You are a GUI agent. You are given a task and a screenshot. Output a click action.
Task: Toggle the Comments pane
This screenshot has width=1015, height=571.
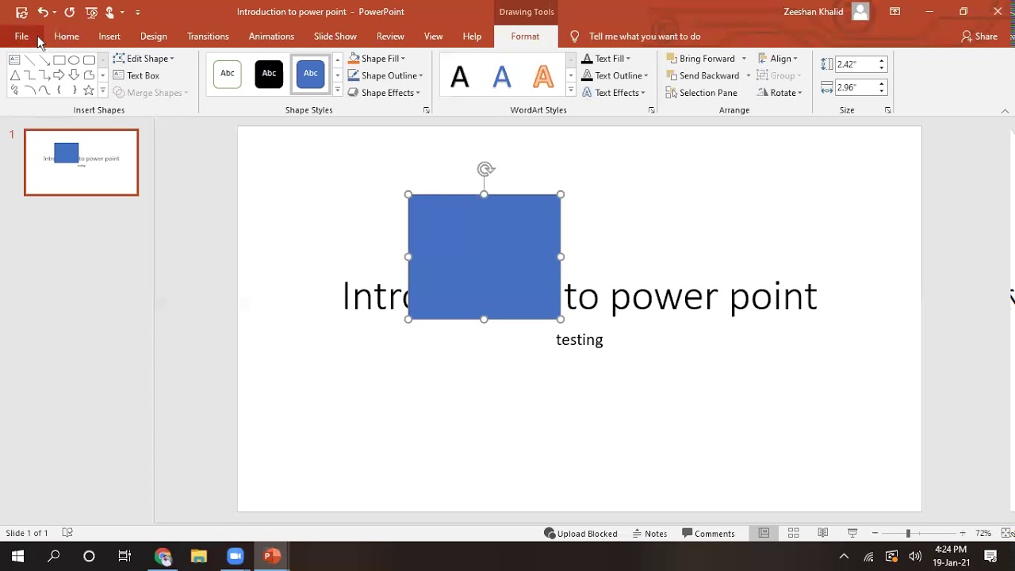coord(708,534)
